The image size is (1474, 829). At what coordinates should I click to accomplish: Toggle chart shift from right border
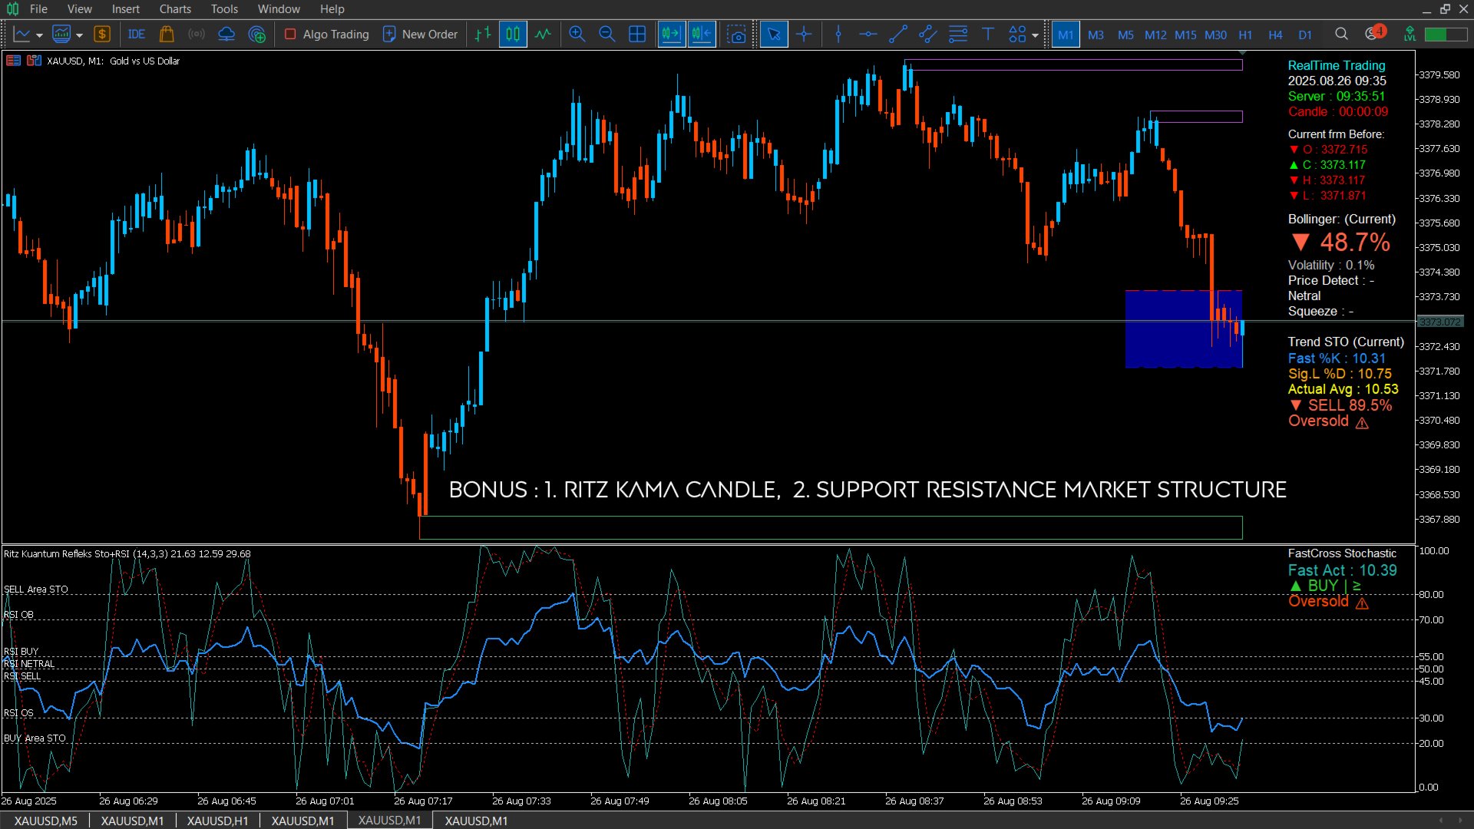coord(702,35)
